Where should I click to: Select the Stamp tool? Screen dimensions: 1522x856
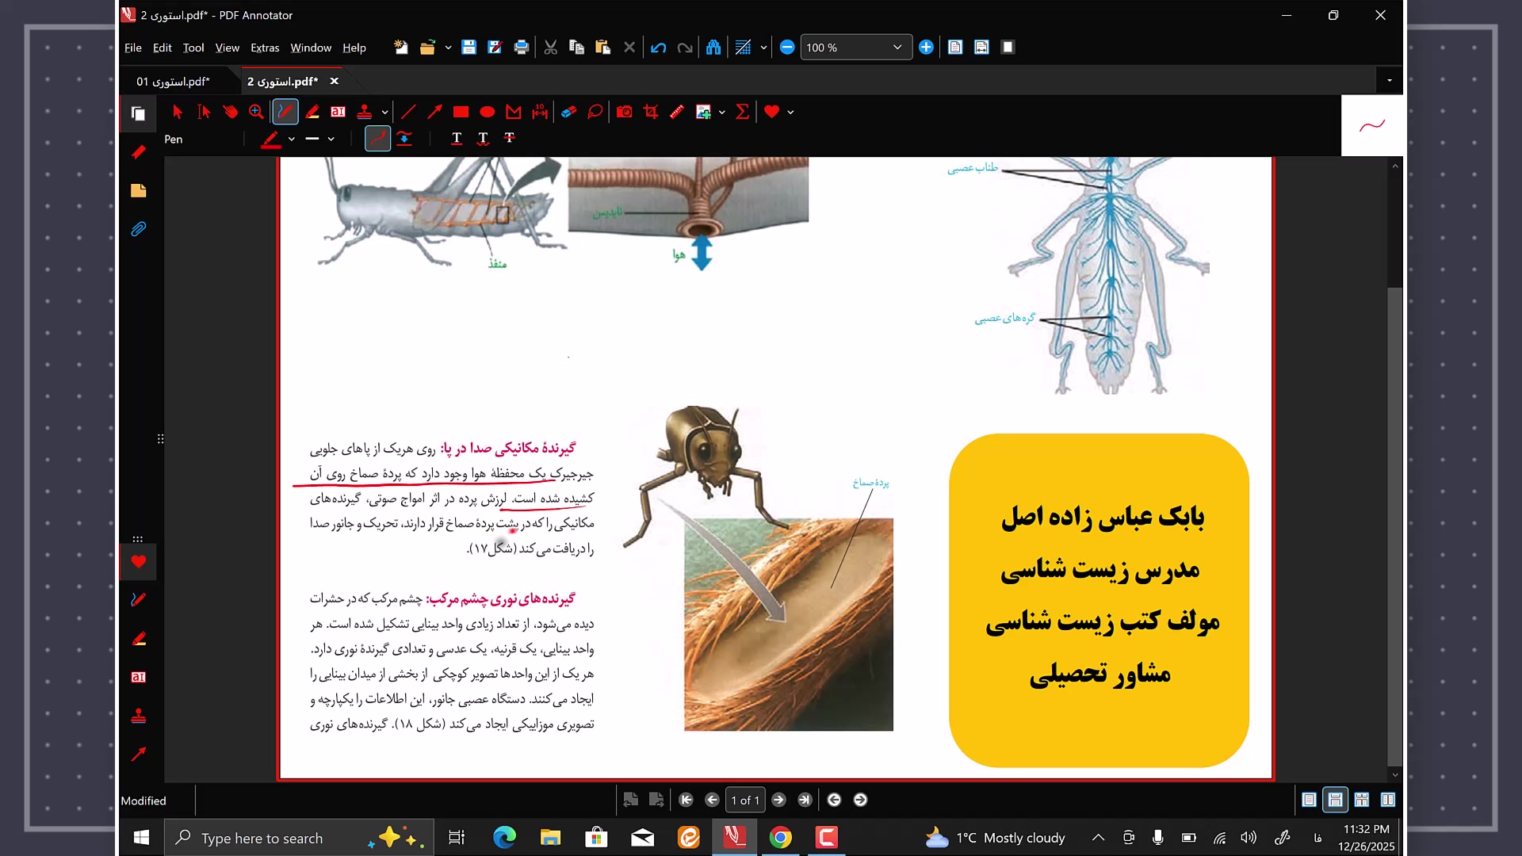(x=364, y=112)
